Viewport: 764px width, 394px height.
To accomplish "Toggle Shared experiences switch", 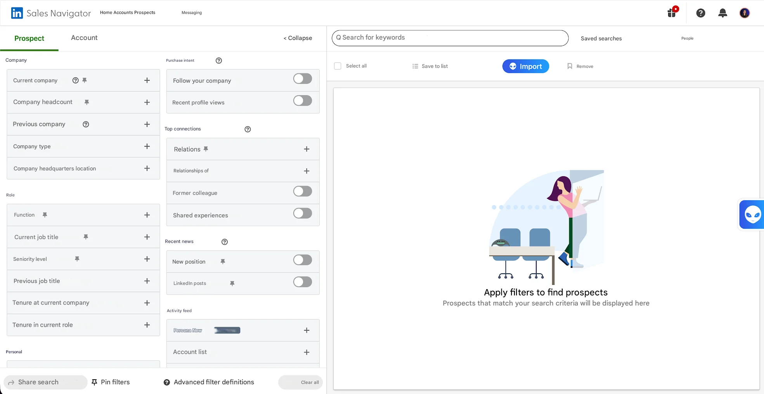I will (303, 213).
